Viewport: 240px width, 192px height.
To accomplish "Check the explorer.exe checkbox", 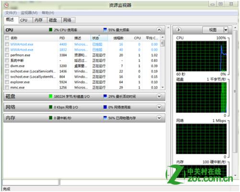I will click(7, 82).
